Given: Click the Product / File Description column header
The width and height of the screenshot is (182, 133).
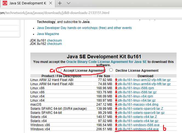Looking at the screenshot, I should click(x=61, y=76).
